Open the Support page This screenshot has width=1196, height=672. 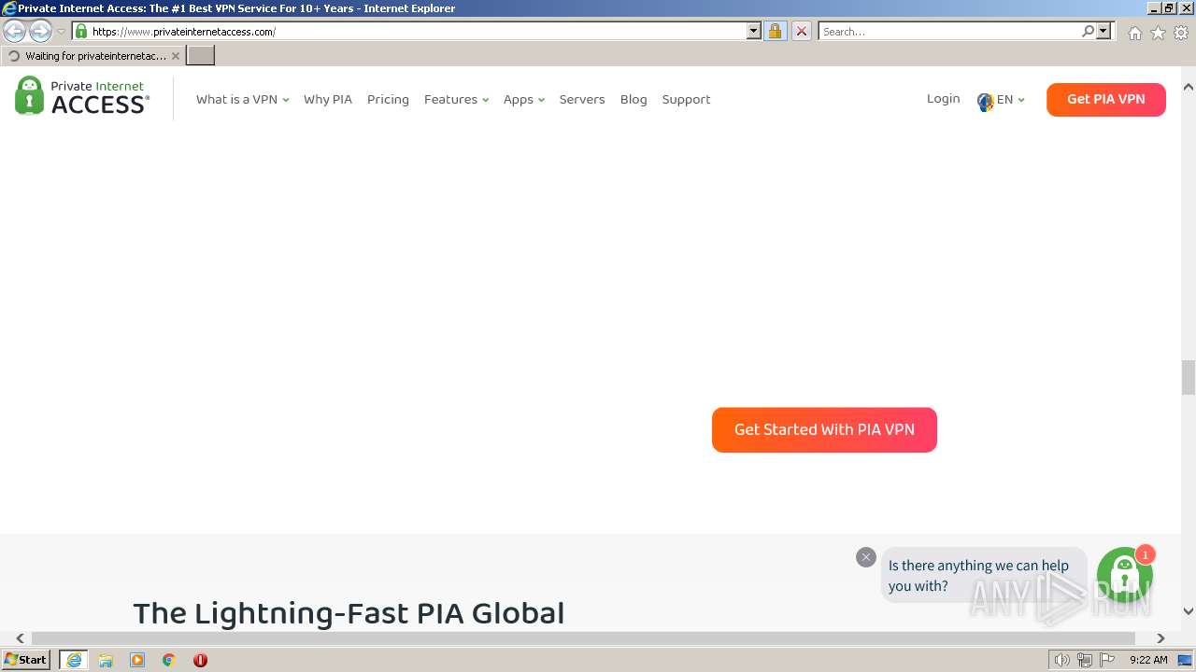[686, 100]
